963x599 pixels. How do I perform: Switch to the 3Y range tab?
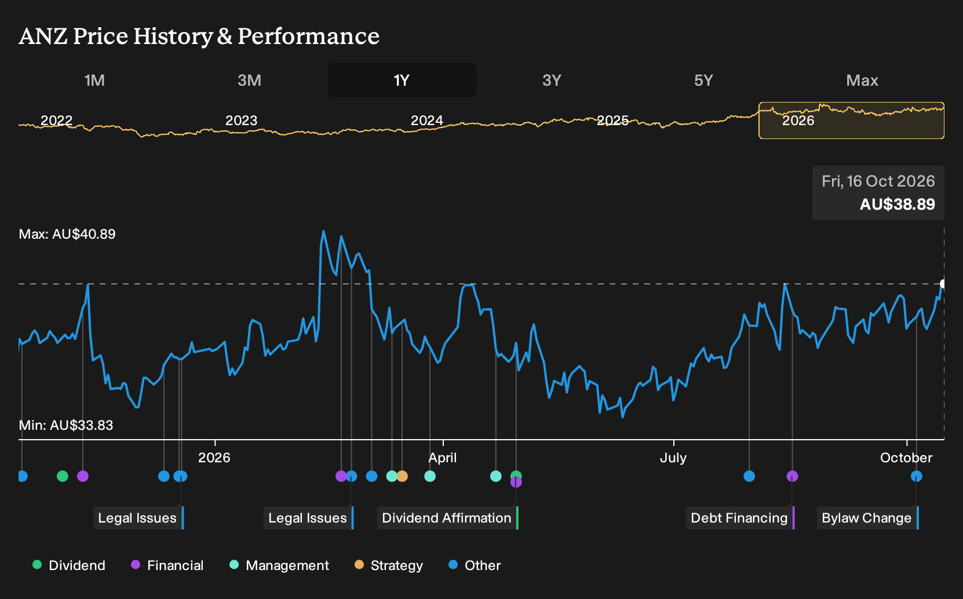click(552, 80)
